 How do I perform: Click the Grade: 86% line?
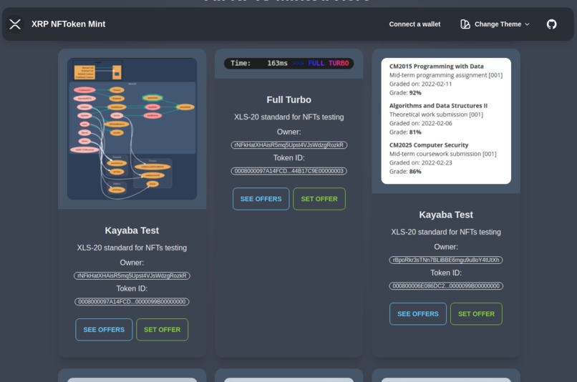click(x=405, y=172)
